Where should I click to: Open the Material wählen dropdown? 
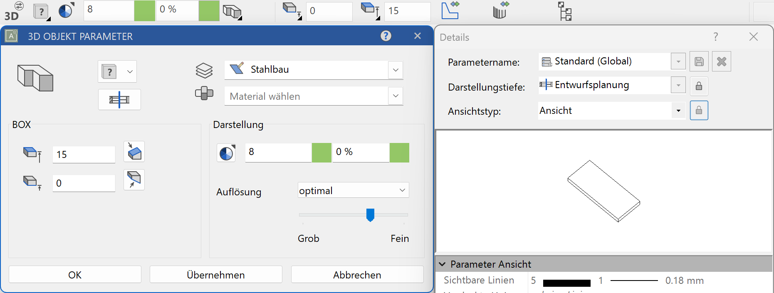(x=396, y=96)
